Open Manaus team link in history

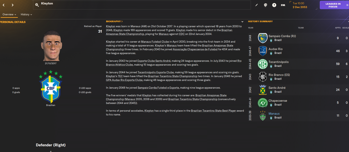(274, 114)
